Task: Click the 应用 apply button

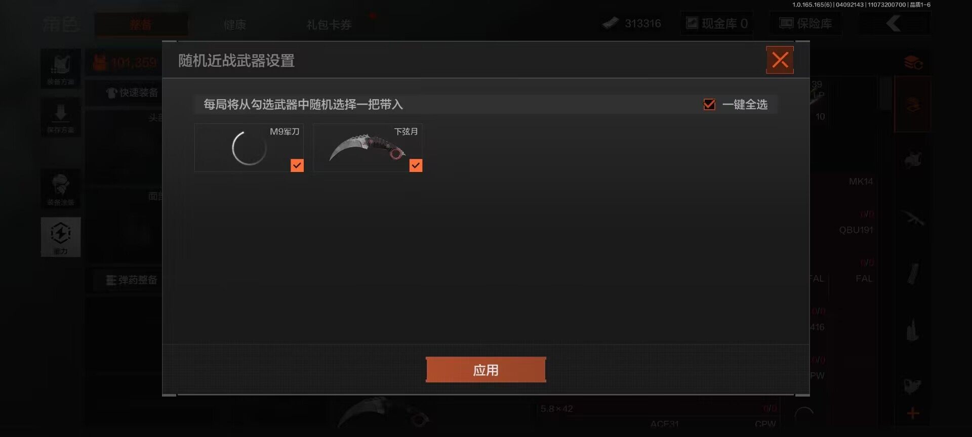Action: [x=486, y=370]
